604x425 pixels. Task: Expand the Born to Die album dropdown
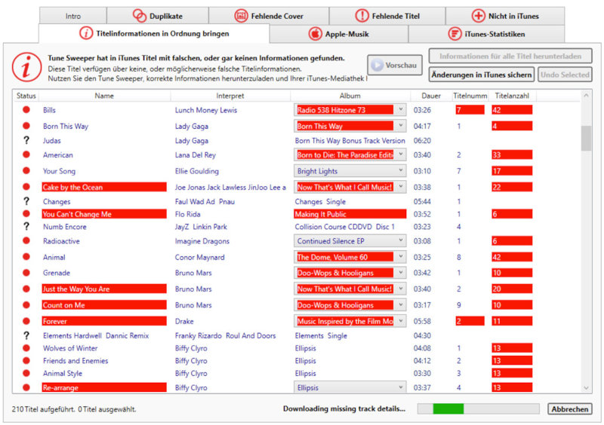pyautogui.click(x=401, y=154)
